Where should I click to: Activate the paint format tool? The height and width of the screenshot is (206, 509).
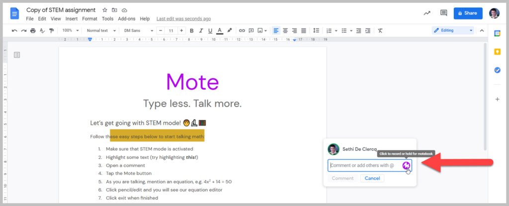51,30
